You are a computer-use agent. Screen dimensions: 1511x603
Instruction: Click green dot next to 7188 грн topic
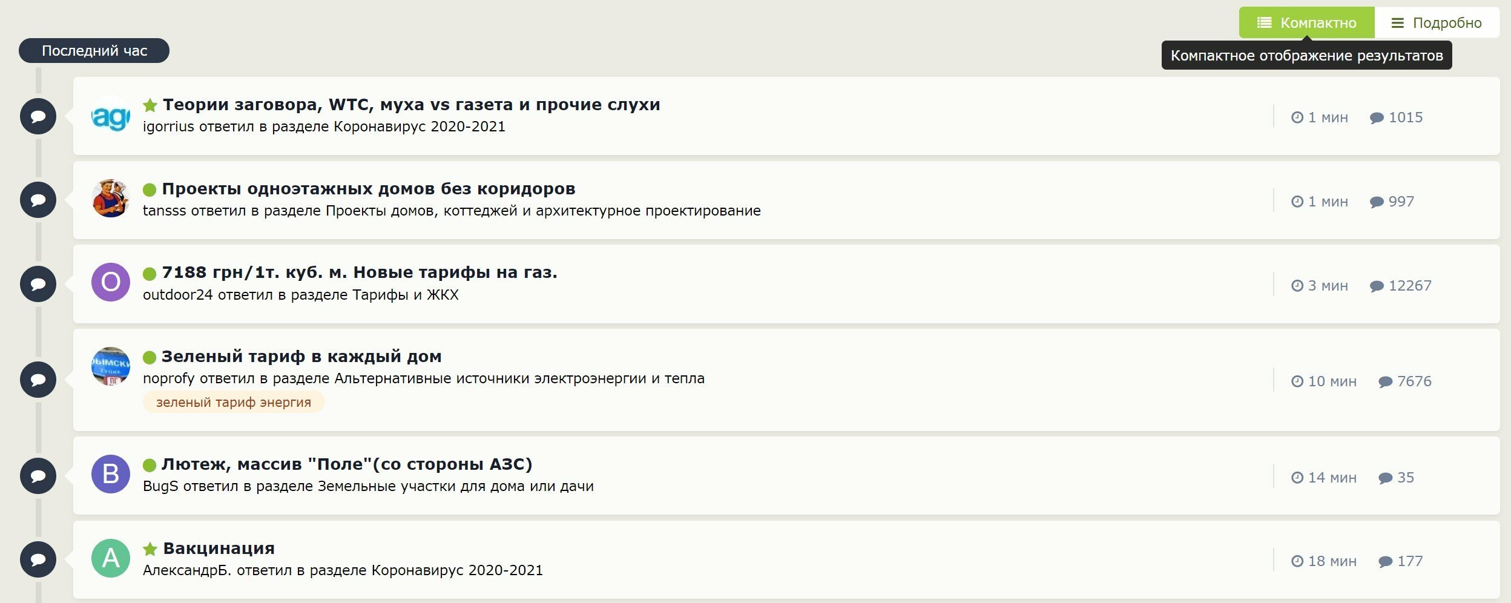tap(150, 274)
